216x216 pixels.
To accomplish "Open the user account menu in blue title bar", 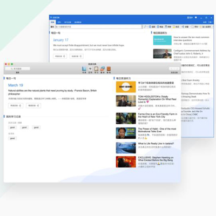I will [x=190, y=17].
